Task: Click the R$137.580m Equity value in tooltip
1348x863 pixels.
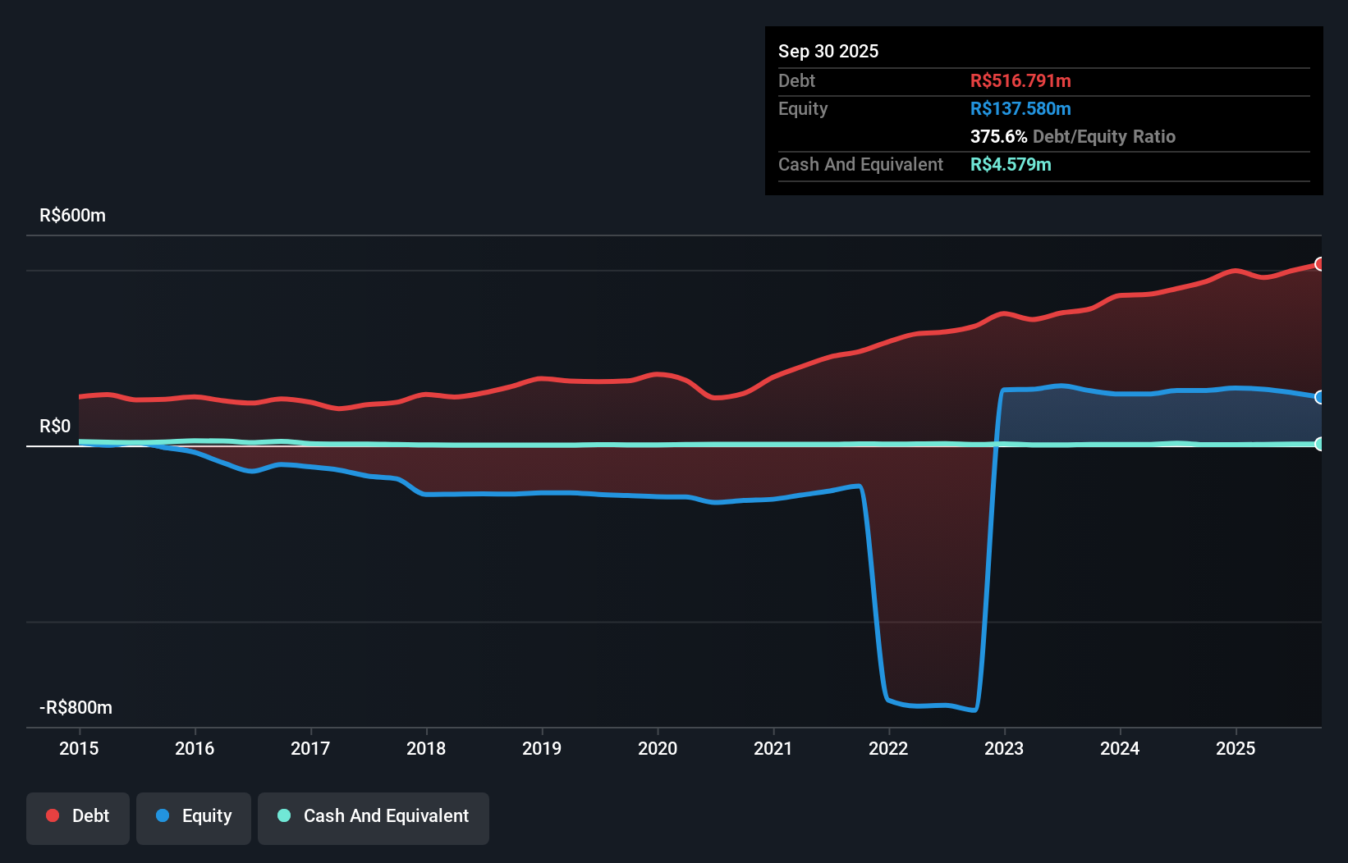Action: [1020, 108]
